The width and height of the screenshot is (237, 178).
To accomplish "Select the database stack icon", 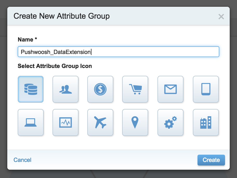I will [31, 89].
